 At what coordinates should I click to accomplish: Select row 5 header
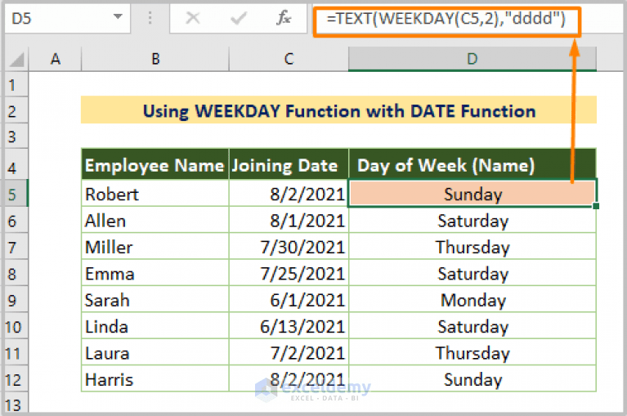click(x=16, y=194)
